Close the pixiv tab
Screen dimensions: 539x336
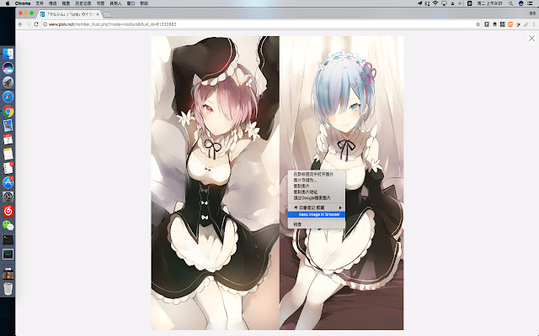tap(98, 14)
